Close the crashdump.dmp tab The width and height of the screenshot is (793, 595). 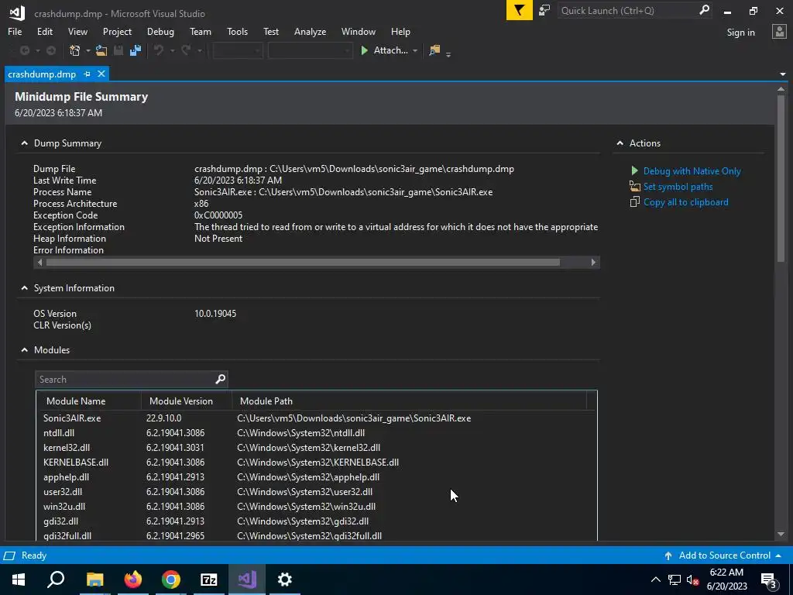point(101,74)
